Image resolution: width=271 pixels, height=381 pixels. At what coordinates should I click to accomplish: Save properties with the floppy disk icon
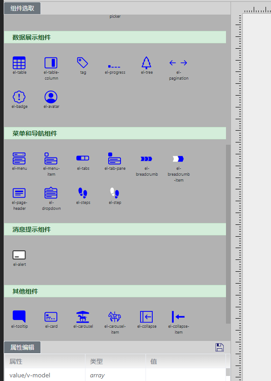220,347
